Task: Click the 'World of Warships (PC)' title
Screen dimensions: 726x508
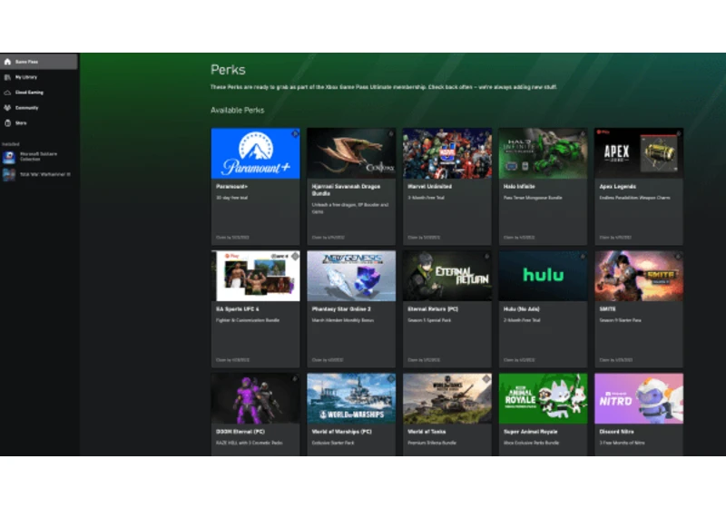Action: [342, 432]
